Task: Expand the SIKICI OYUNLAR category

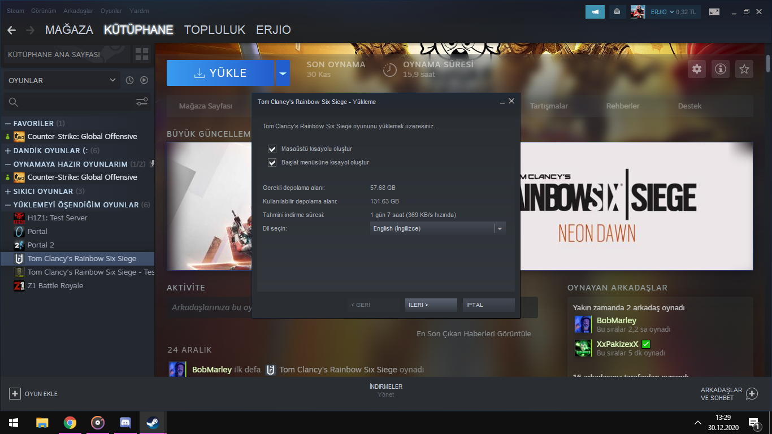Action: click(x=8, y=191)
